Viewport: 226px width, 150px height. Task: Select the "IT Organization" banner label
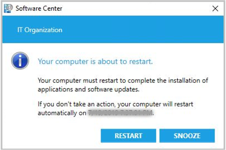40,30
